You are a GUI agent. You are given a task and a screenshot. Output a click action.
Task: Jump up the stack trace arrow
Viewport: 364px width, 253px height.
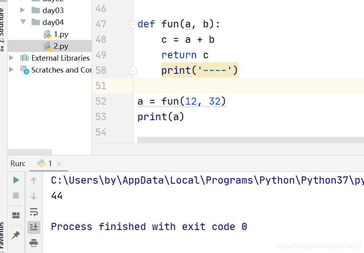click(x=34, y=181)
